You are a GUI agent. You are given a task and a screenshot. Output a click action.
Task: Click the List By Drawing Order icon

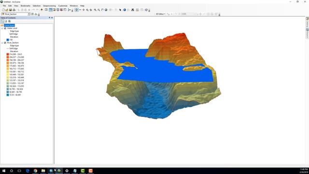point(2,21)
